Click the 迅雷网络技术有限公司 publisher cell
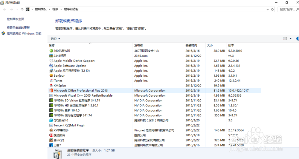 point(149,145)
